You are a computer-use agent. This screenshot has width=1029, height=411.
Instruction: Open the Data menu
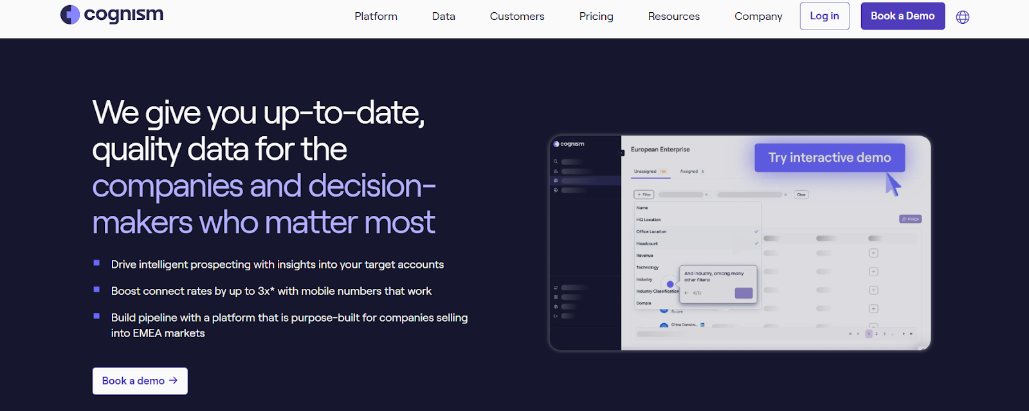point(444,16)
